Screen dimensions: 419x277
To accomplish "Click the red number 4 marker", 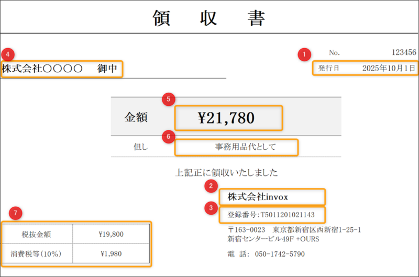I will coord(7,53).
